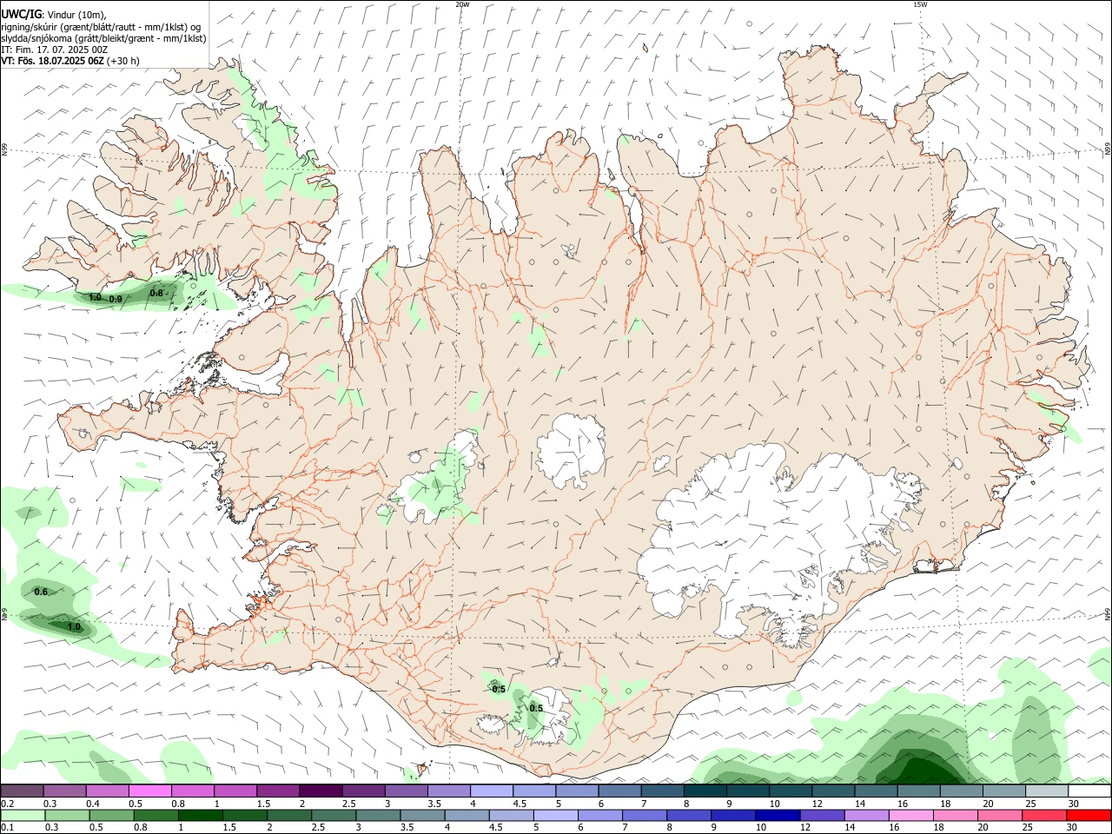
Task: Click the 0.2 label under the snow legend
Action: pos(7,804)
